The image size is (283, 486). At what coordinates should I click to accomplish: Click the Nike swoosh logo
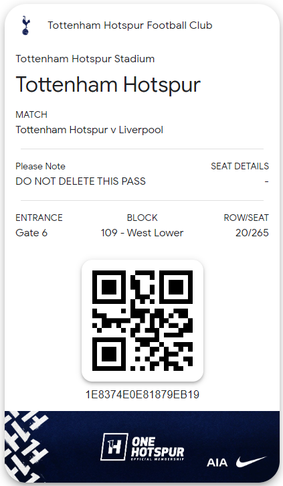click(251, 461)
